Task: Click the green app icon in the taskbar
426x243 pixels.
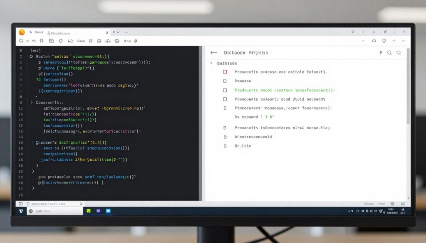Action: point(88,211)
